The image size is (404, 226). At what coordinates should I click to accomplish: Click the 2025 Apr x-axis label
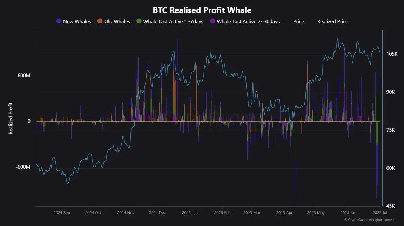point(284,213)
